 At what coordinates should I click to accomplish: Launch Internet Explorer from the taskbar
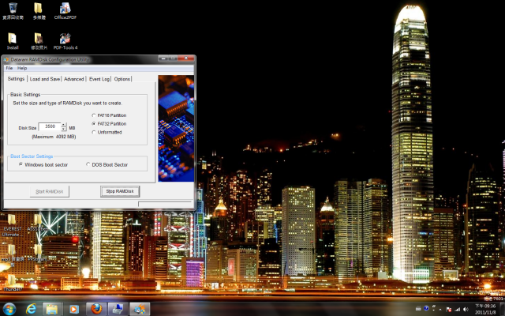(x=31, y=309)
